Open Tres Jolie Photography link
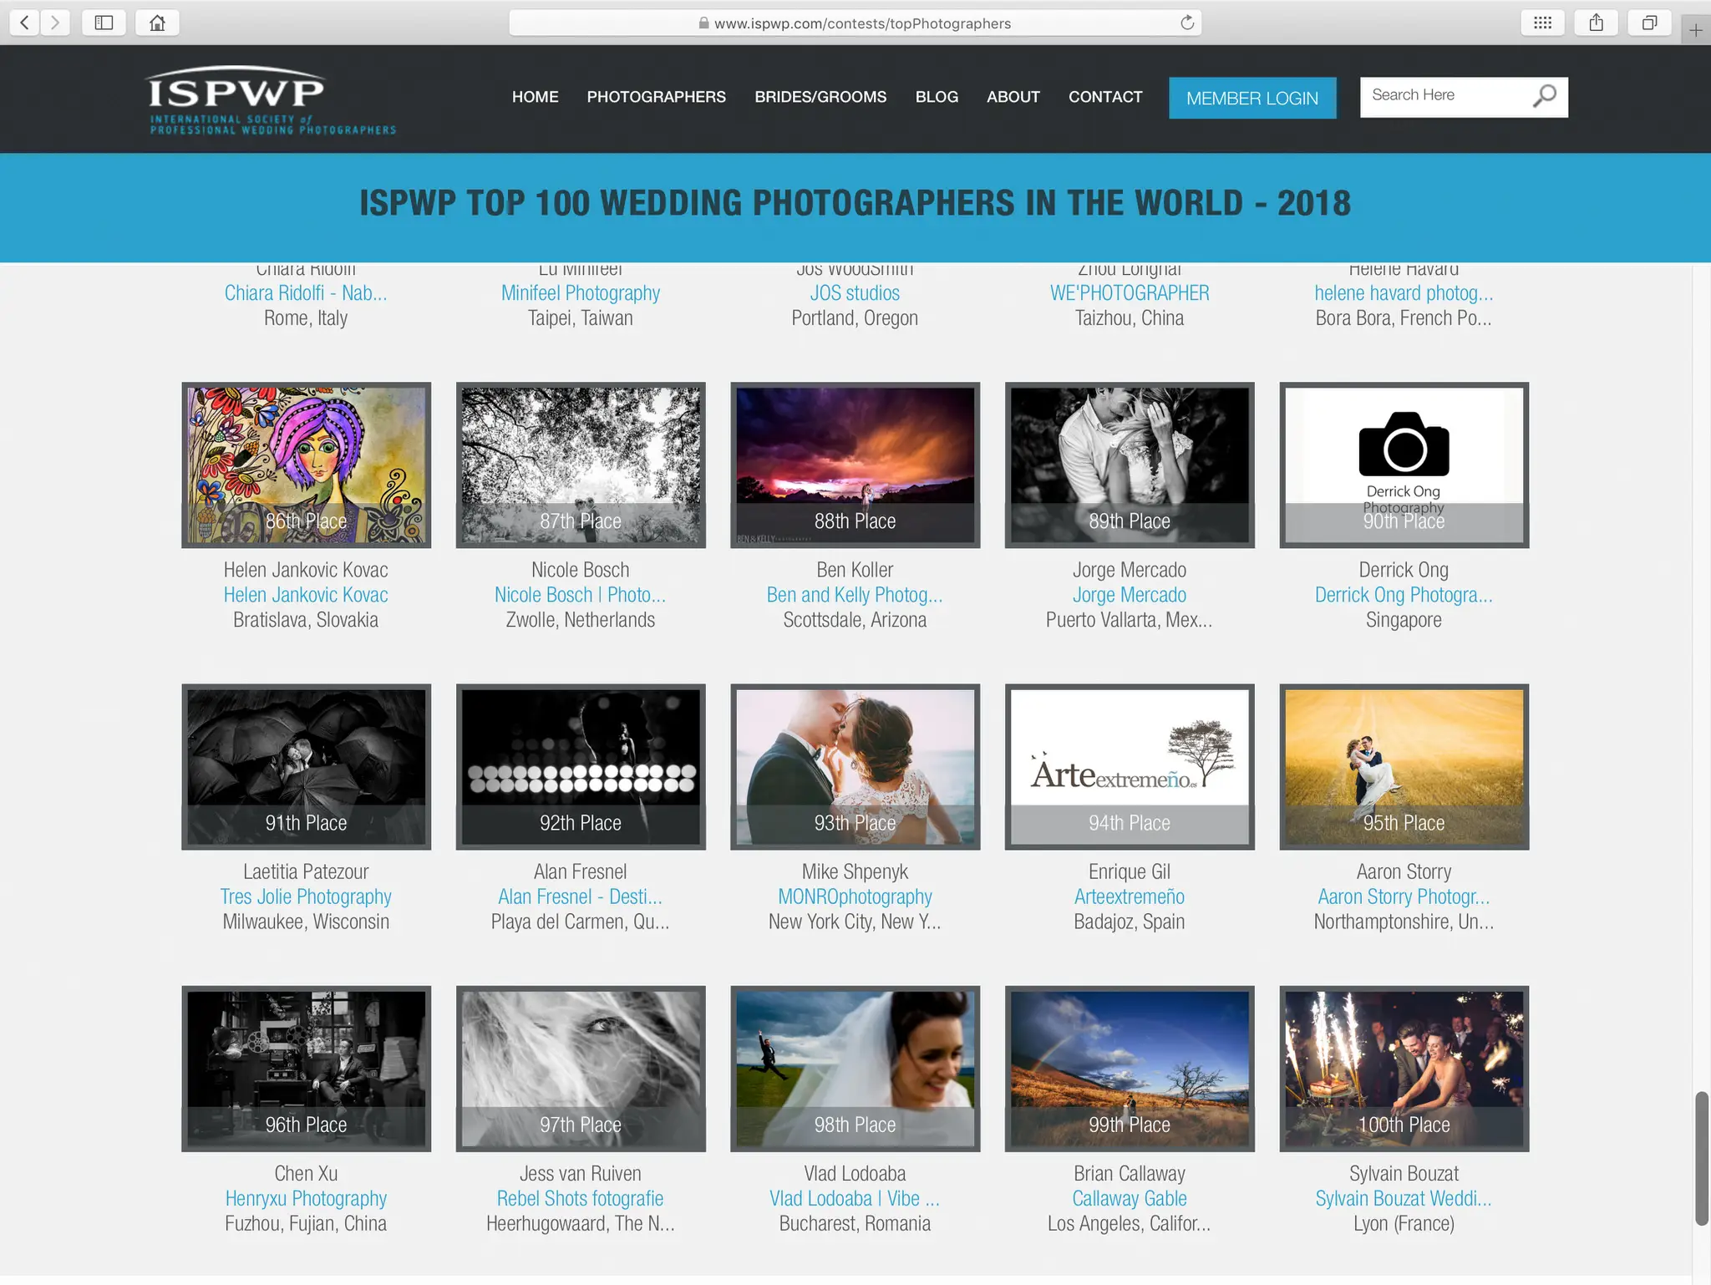1711x1285 pixels. coord(306,897)
